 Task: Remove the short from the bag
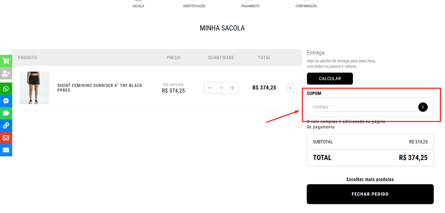(290, 88)
